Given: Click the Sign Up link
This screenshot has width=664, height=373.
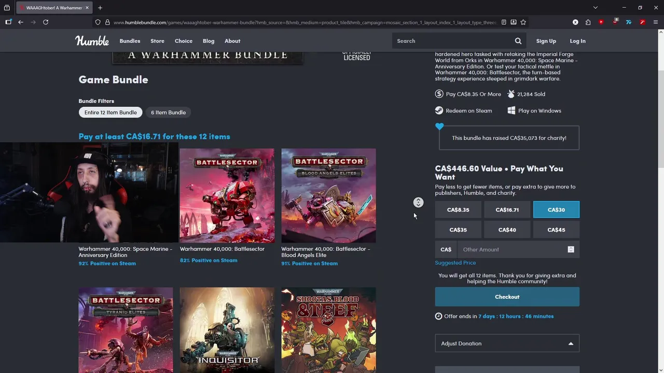Looking at the screenshot, I should point(546,41).
